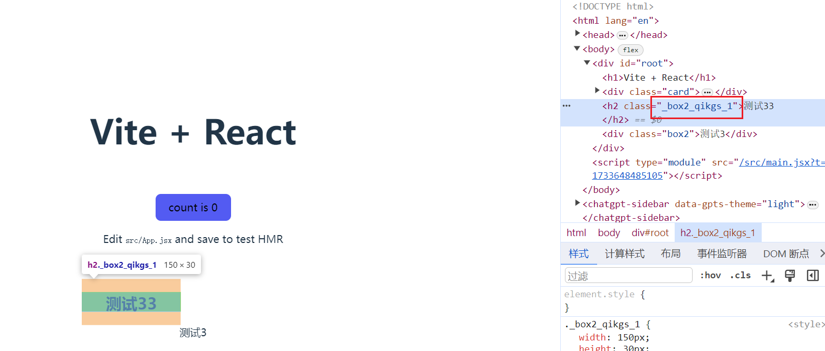Expand the div class card node
This screenshot has width=825, height=351.
597,90
